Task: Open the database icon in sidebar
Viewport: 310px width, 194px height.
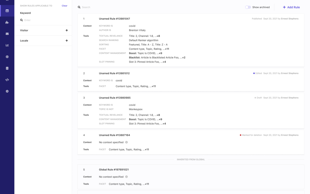Action: pyautogui.click(x=7, y=68)
